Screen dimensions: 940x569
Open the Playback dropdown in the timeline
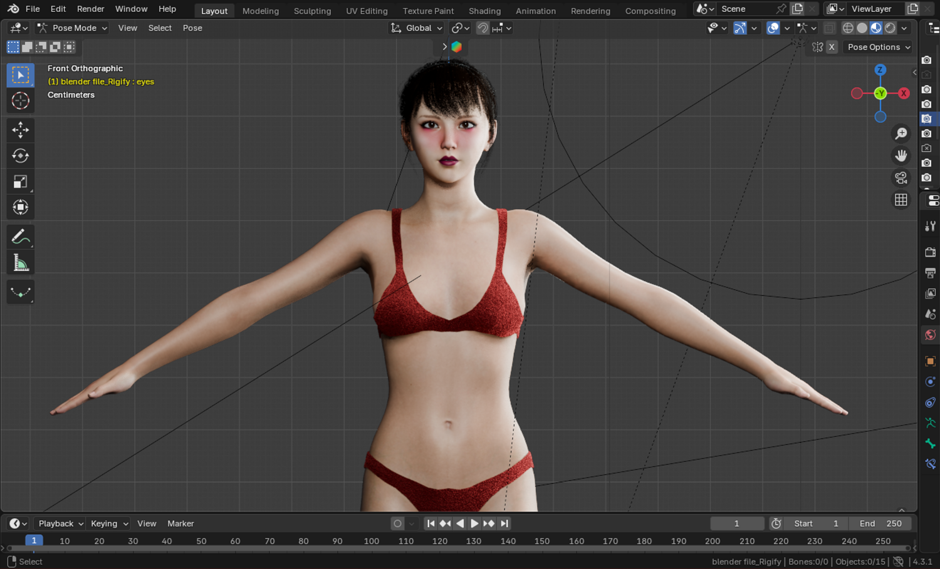pyautogui.click(x=61, y=524)
